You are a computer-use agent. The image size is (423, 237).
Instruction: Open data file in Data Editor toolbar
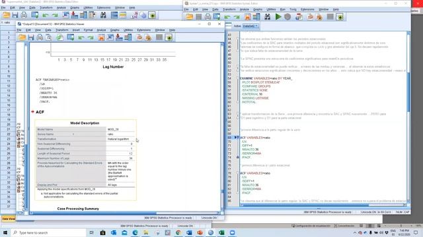(6, 15)
